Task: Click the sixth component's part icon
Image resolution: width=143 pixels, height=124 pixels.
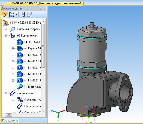Action: coord(20,74)
